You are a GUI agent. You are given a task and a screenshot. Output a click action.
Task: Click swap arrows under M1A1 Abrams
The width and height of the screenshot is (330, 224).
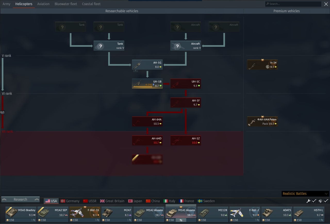(181, 220)
